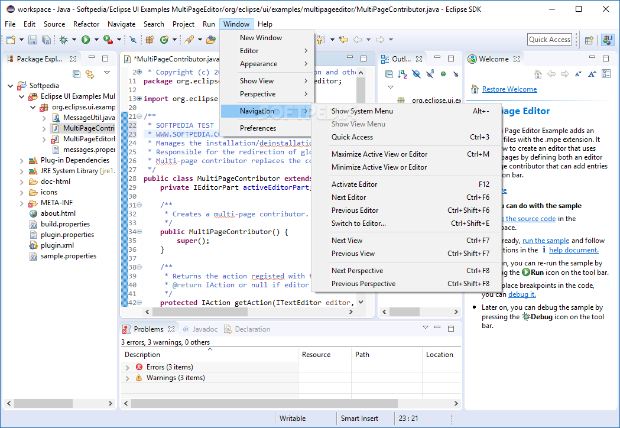Click the Run Last Tool (external tools) icon
This screenshot has height=428, width=620.
[108, 40]
